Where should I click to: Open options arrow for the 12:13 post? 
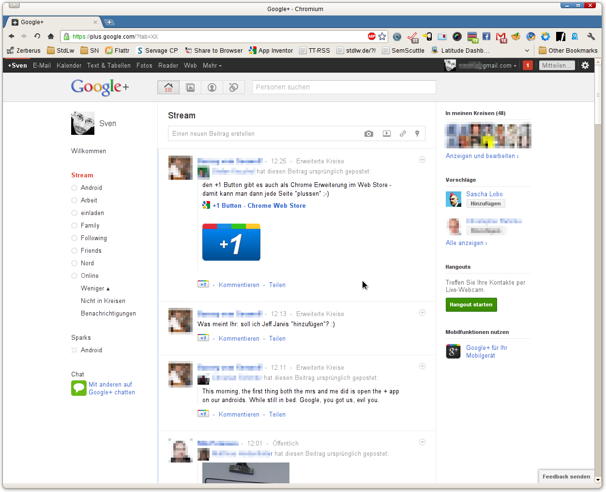422,313
